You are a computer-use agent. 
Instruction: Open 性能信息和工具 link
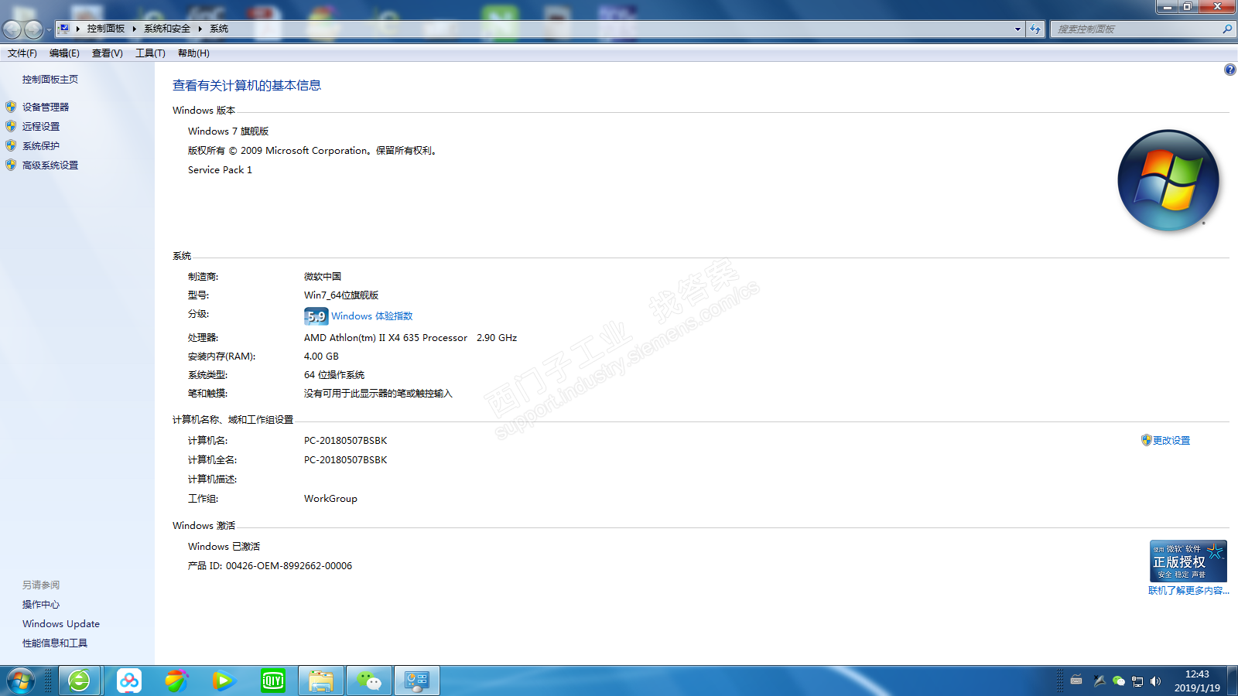55,643
